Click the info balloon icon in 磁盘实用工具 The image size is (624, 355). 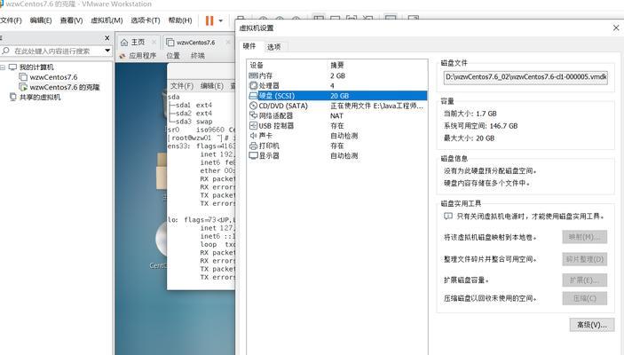point(448,216)
